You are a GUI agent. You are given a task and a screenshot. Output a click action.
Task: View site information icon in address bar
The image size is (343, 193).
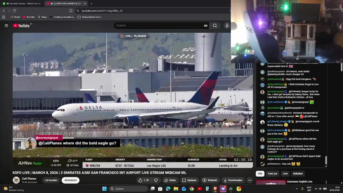click(78, 11)
